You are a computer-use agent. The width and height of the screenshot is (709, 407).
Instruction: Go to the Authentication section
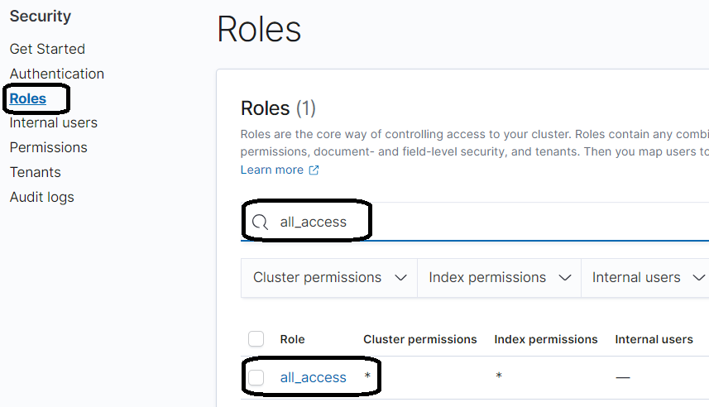pos(57,74)
